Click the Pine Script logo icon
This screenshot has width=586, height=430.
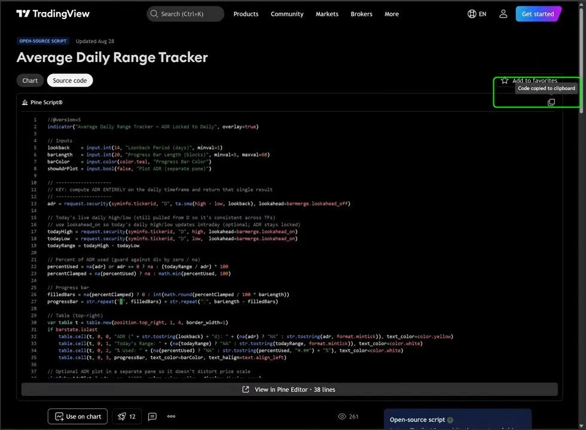pyautogui.click(x=25, y=102)
